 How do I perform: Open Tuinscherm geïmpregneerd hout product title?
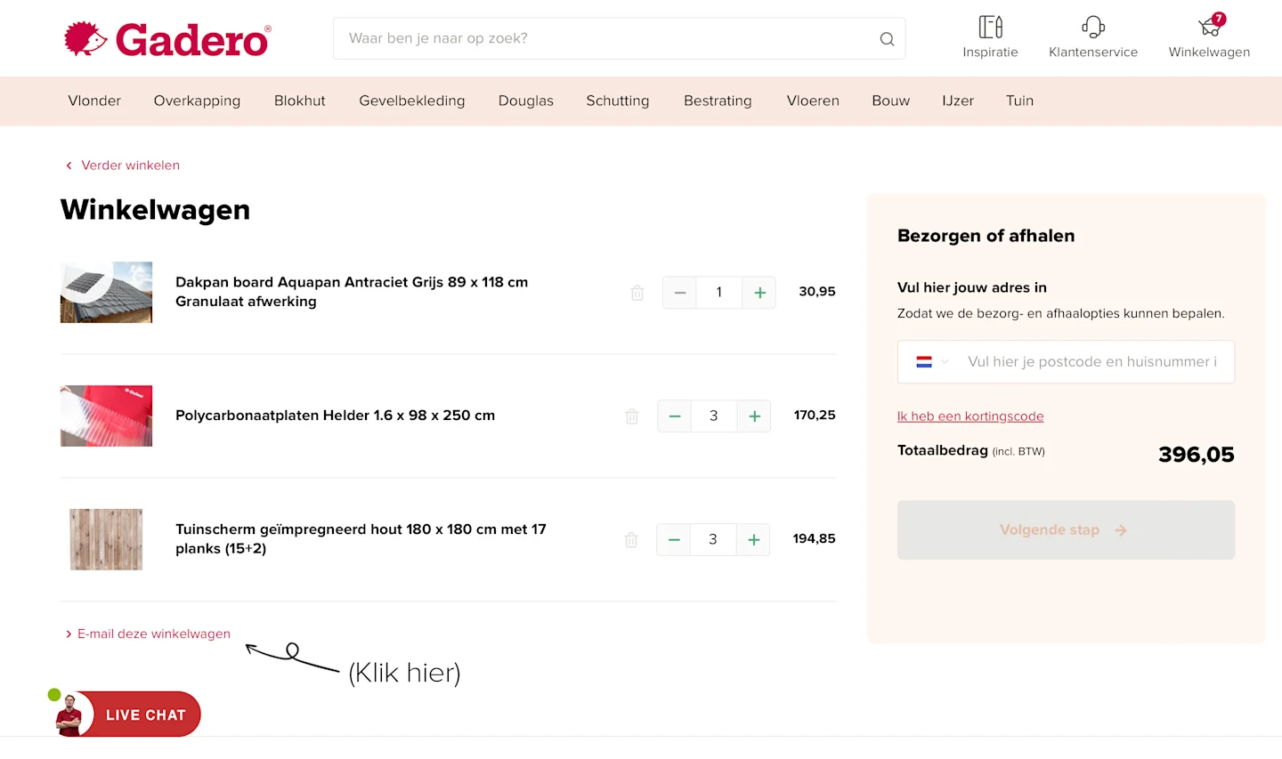click(361, 539)
